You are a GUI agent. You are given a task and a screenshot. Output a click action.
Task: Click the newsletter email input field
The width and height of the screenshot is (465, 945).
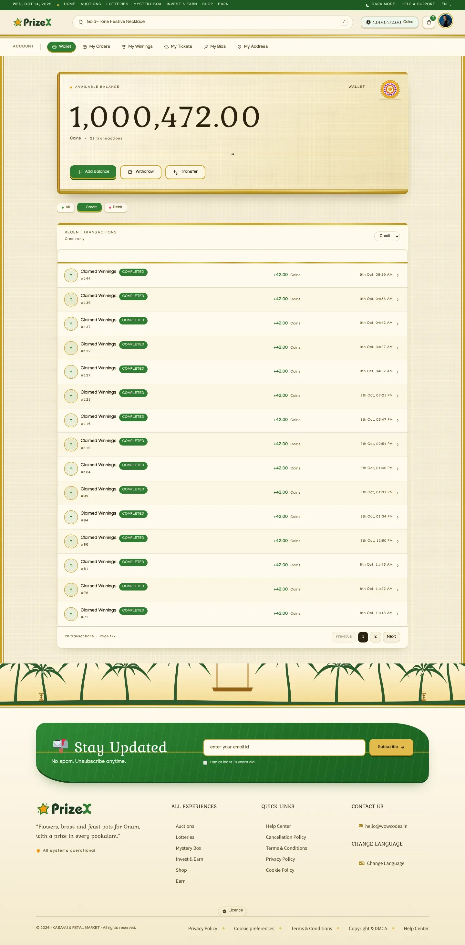click(x=284, y=747)
